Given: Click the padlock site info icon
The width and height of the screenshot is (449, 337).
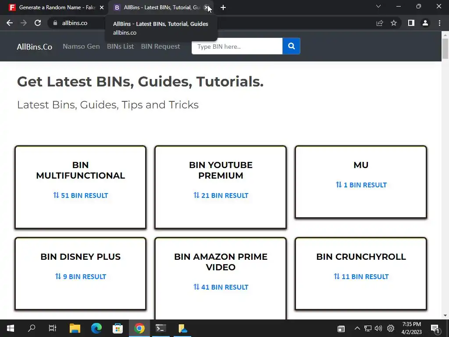Looking at the screenshot, I should pyautogui.click(x=55, y=23).
